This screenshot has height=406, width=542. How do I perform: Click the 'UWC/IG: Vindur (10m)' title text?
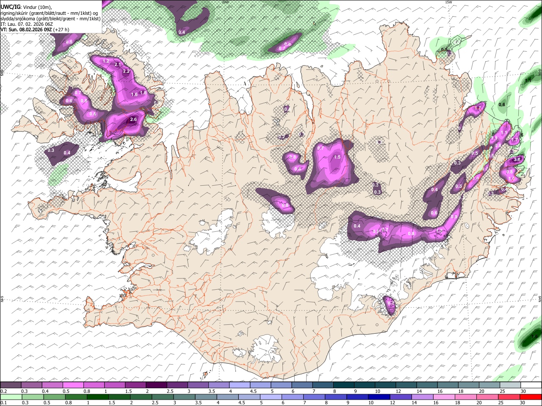tap(25, 7)
